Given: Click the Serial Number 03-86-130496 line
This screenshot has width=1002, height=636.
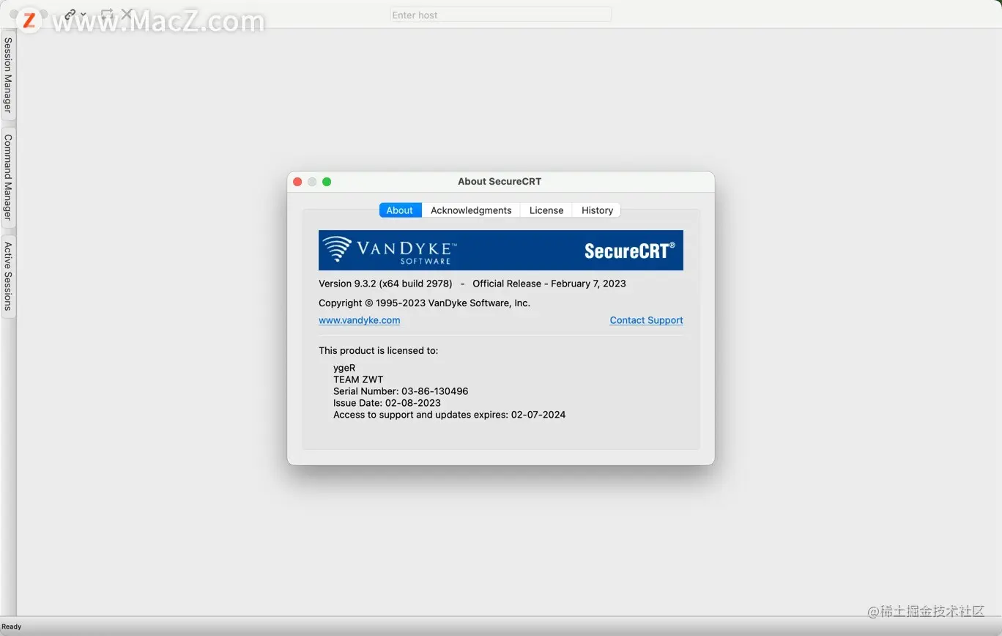Looking at the screenshot, I should (x=401, y=391).
